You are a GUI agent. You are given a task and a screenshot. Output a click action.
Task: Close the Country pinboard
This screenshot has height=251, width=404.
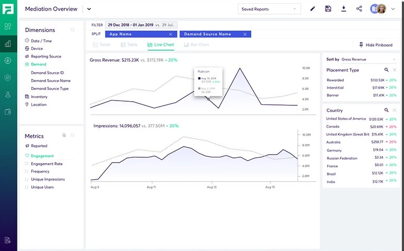pos(394,110)
